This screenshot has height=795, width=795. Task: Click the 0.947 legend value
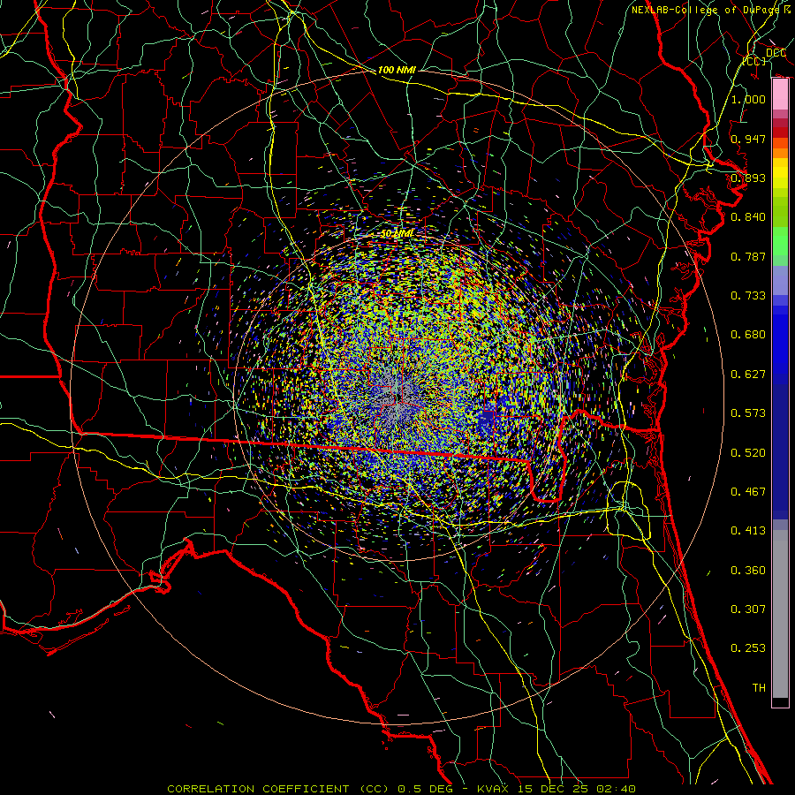[748, 139]
